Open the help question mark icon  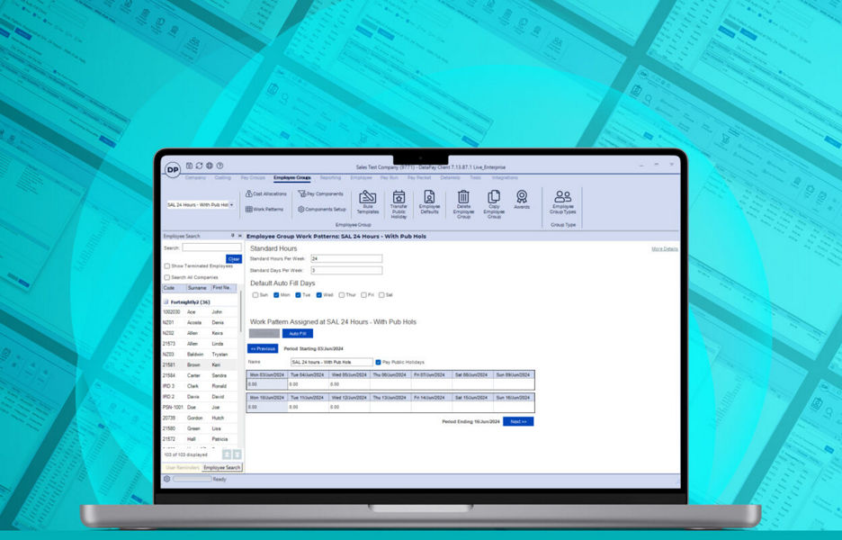[x=219, y=166]
